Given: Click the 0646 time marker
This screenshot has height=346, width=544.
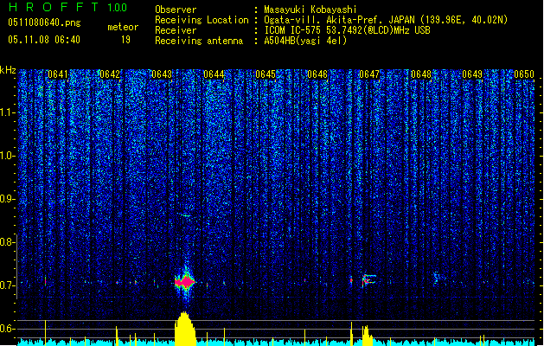Looking at the screenshot, I should pyautogui.click(x=317, y=74).
